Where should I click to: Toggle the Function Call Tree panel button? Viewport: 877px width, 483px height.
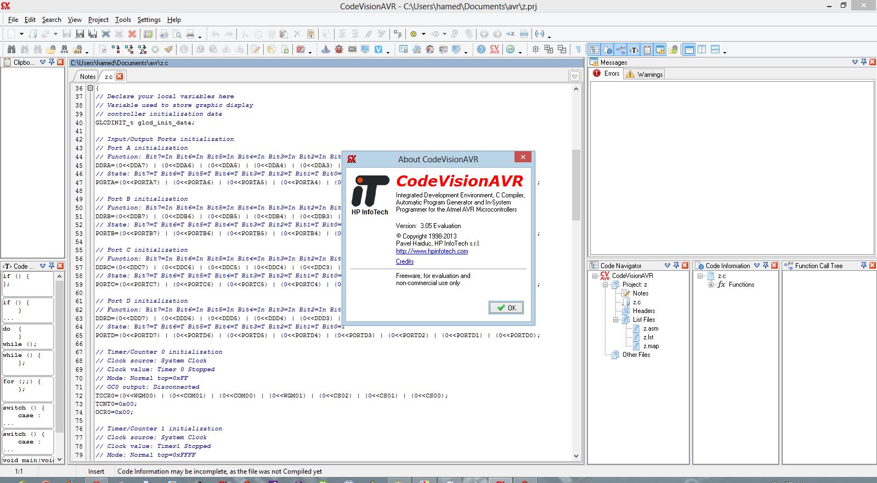click(621, 49)
